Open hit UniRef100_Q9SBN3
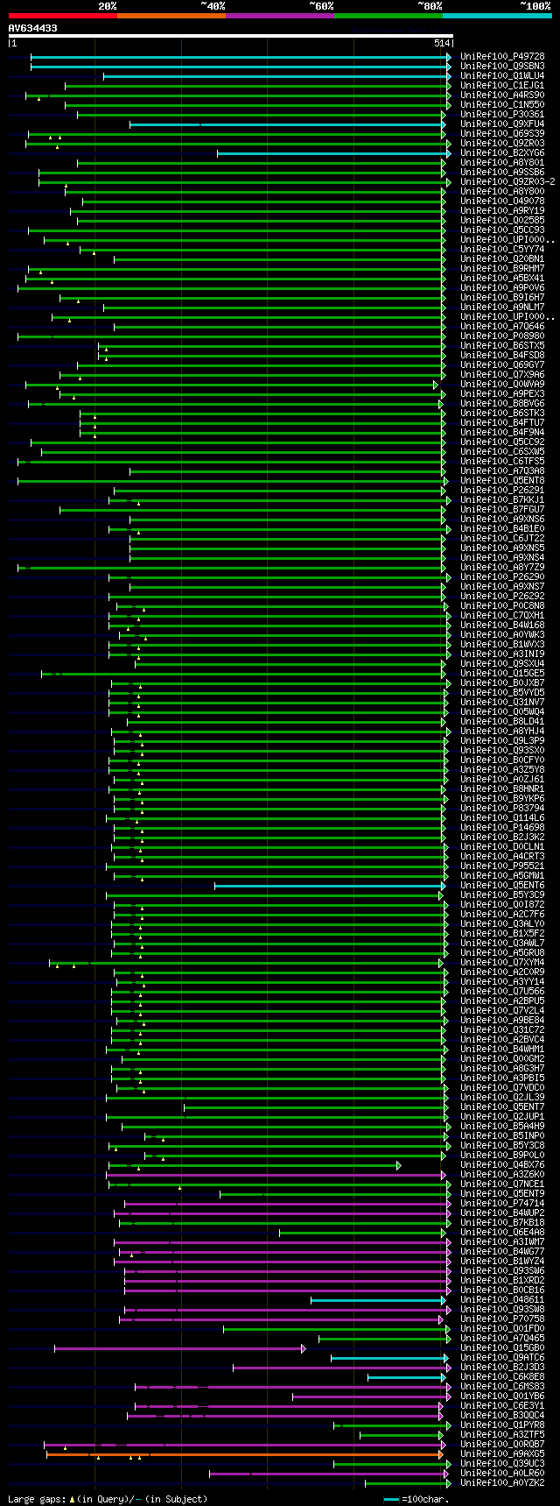560x1506 pixels. tap(502, 66)
